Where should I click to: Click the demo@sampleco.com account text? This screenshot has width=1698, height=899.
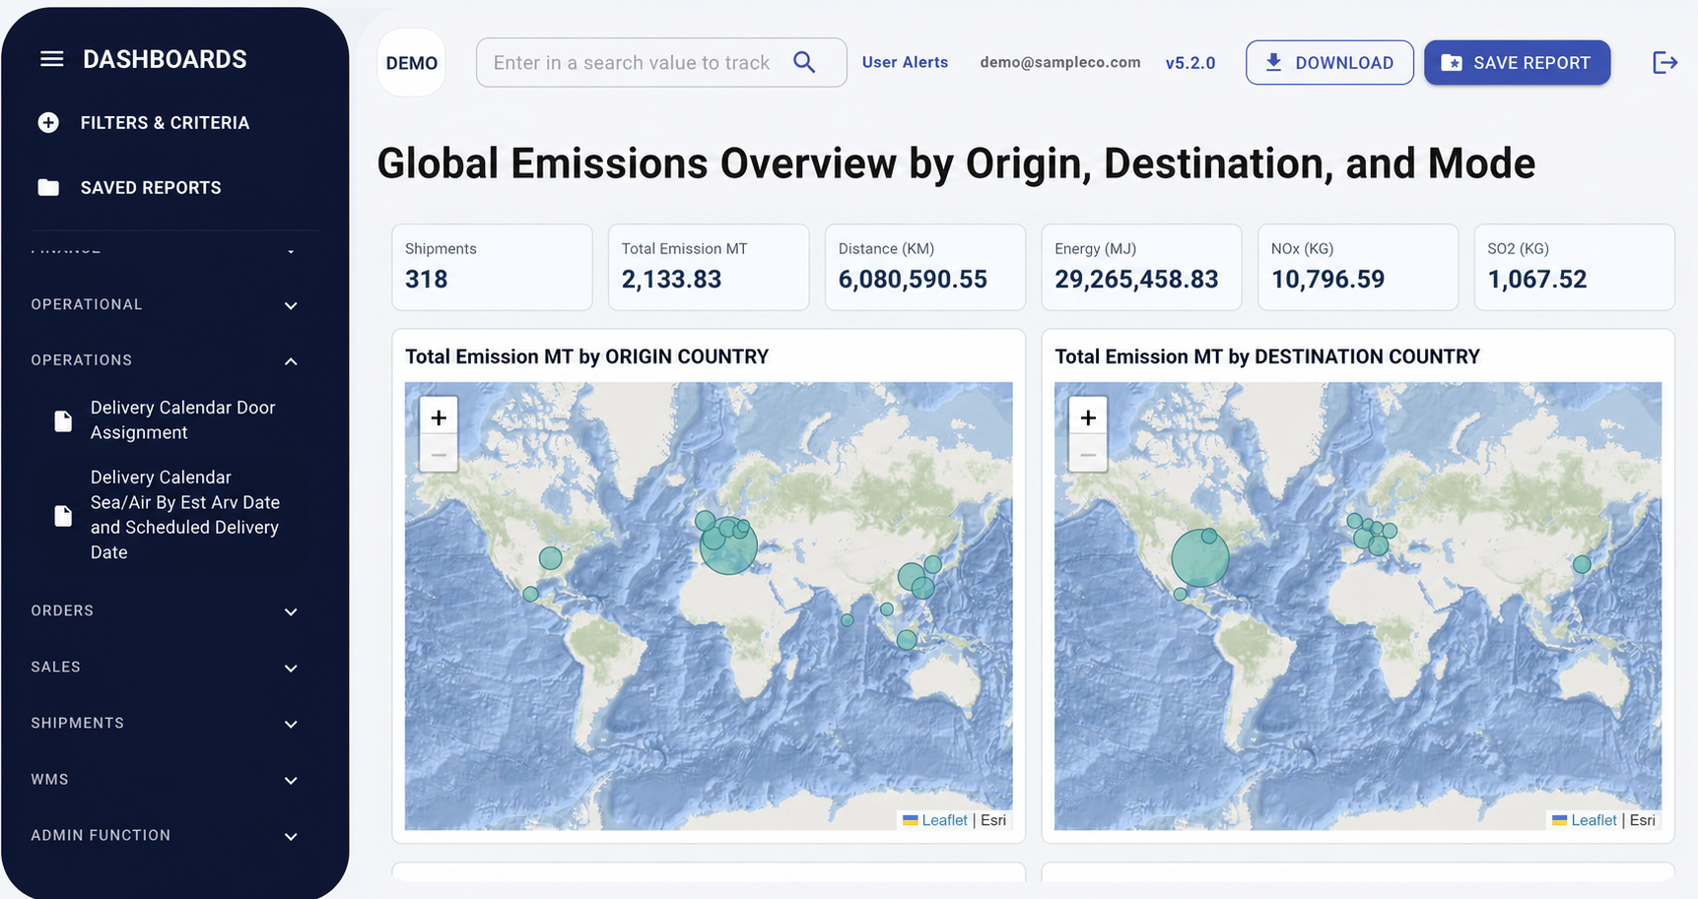[x=1060, y=62]
